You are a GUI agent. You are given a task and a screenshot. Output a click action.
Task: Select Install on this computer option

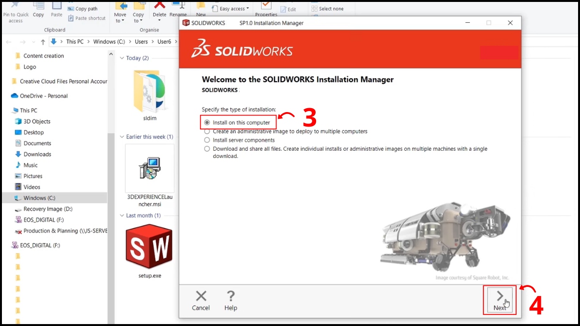[207, 123]
